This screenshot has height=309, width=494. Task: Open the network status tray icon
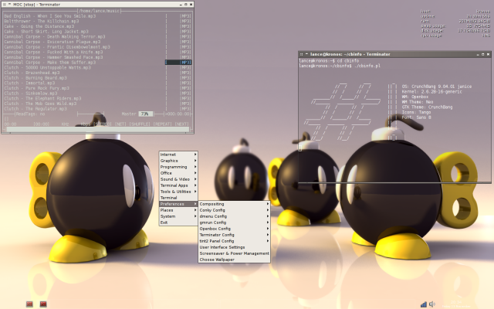click(424, 304)
